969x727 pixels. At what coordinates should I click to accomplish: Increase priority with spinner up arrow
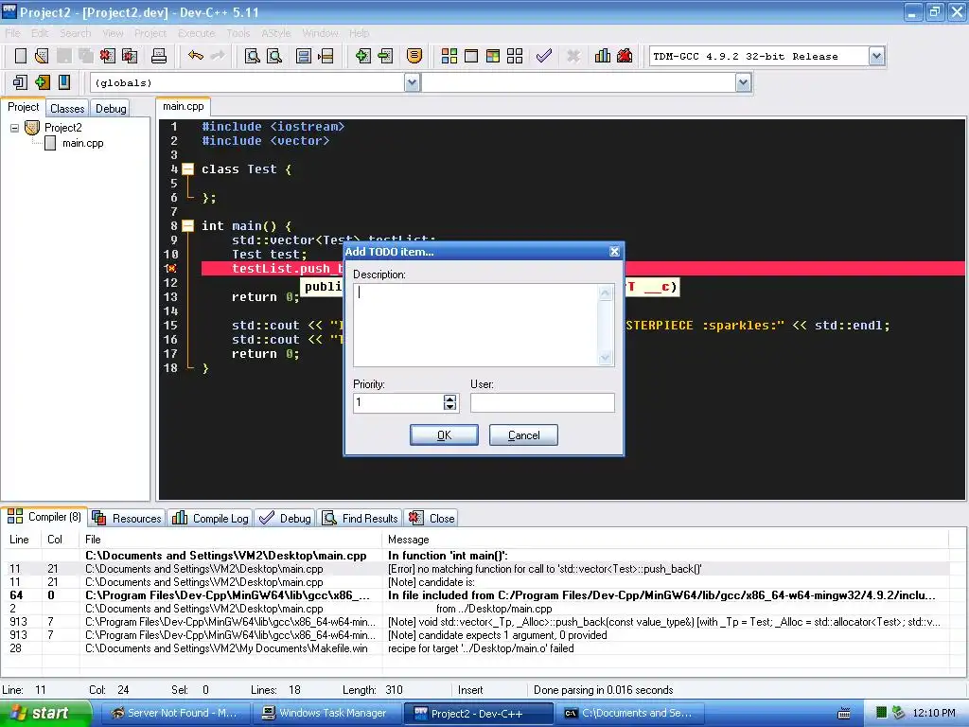tap(449, 399)
